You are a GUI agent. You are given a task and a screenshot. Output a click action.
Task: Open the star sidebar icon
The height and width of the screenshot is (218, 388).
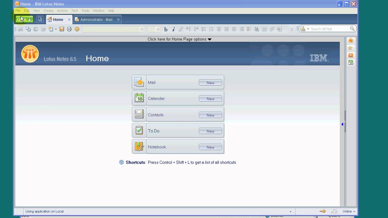[351, 48]
